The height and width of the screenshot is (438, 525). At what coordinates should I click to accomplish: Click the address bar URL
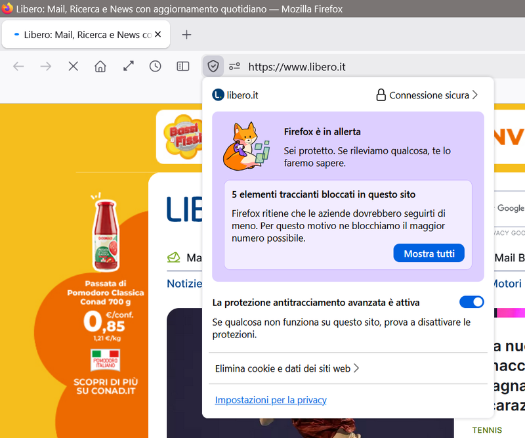pyautogui.click(x=297, y=67)
